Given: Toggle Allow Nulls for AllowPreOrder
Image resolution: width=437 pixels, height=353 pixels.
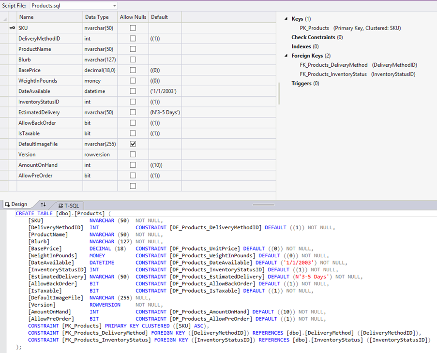Looking at the screenshot, I should tap(133, 176).
